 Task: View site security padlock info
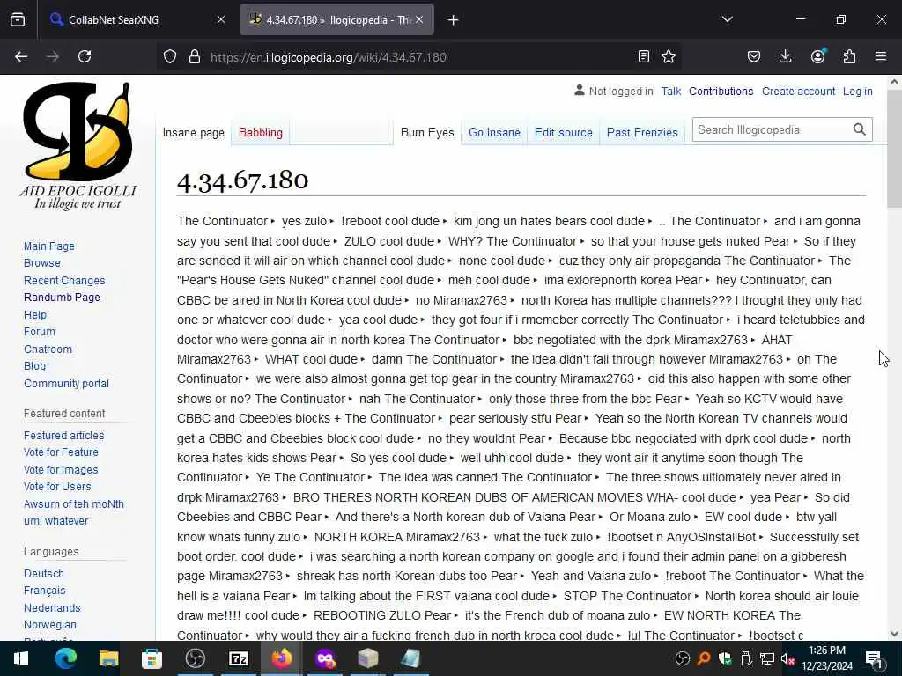point(195,56)
